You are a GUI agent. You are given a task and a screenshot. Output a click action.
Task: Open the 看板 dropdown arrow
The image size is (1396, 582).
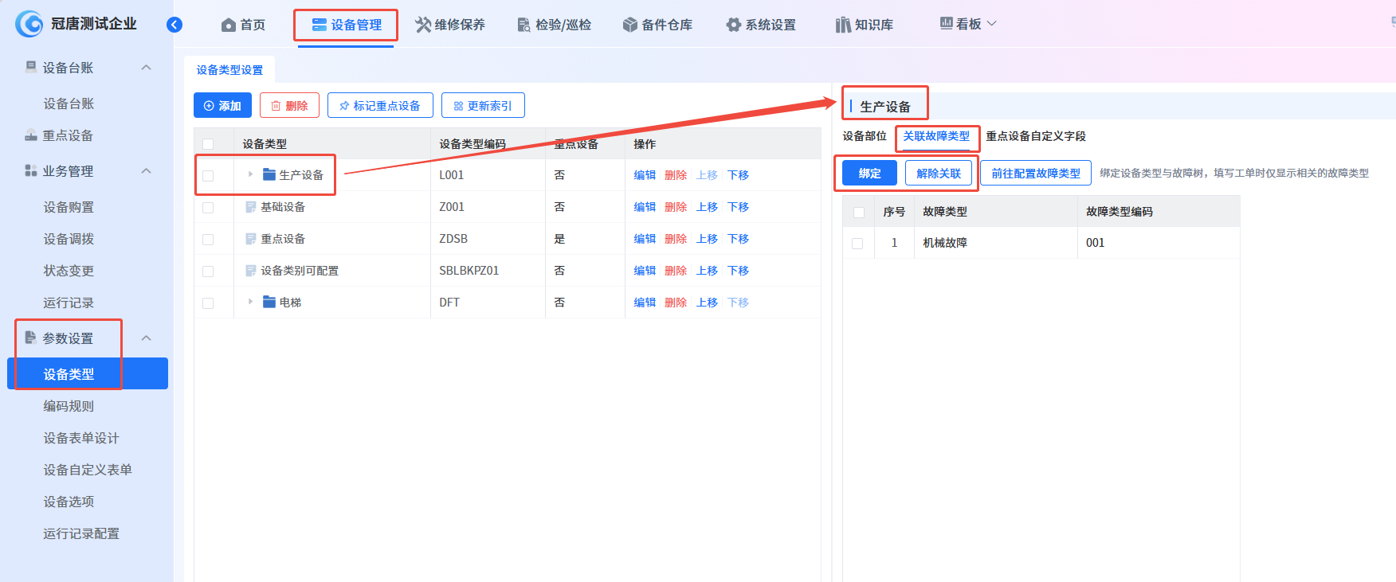point(992,24)
